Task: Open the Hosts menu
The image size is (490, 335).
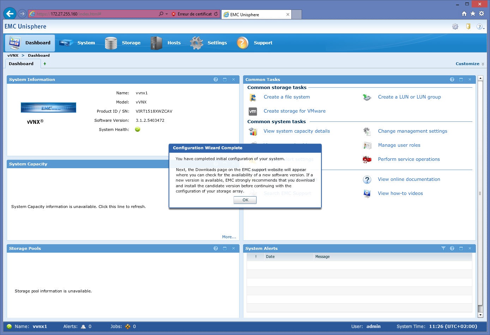Action: [x=174, y=43]
